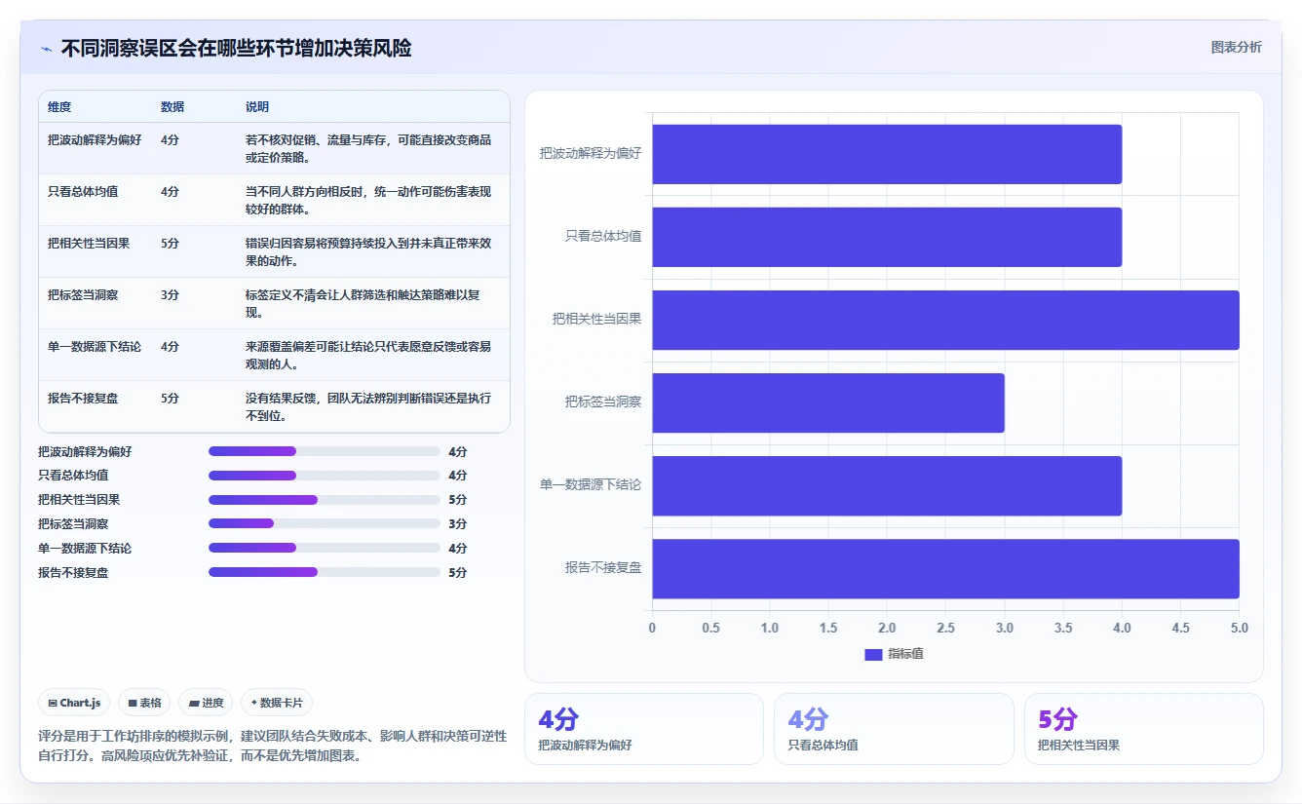Select table cell 报告不接复盘
This screenshot has height=804, width=1302.
click(83, 399)
